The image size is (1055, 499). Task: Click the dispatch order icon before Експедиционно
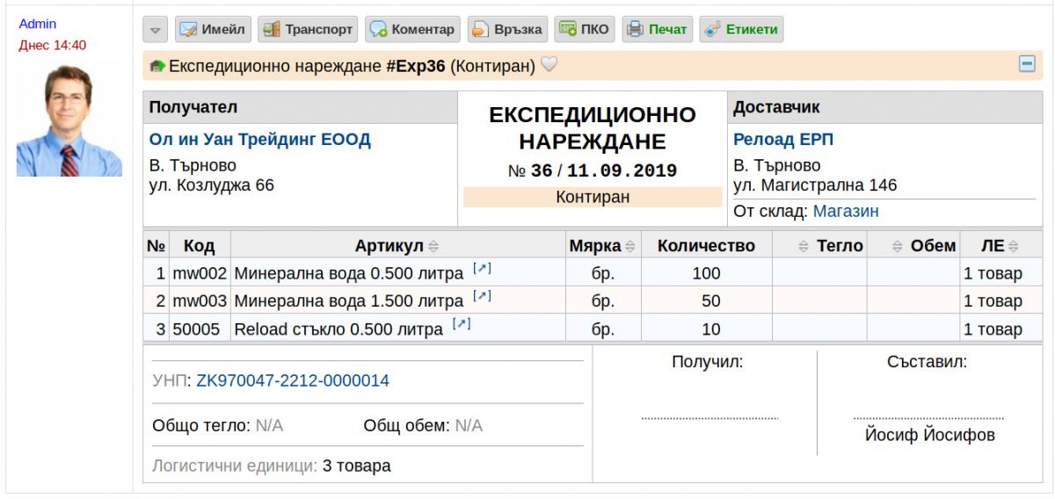tap(157, 66)
